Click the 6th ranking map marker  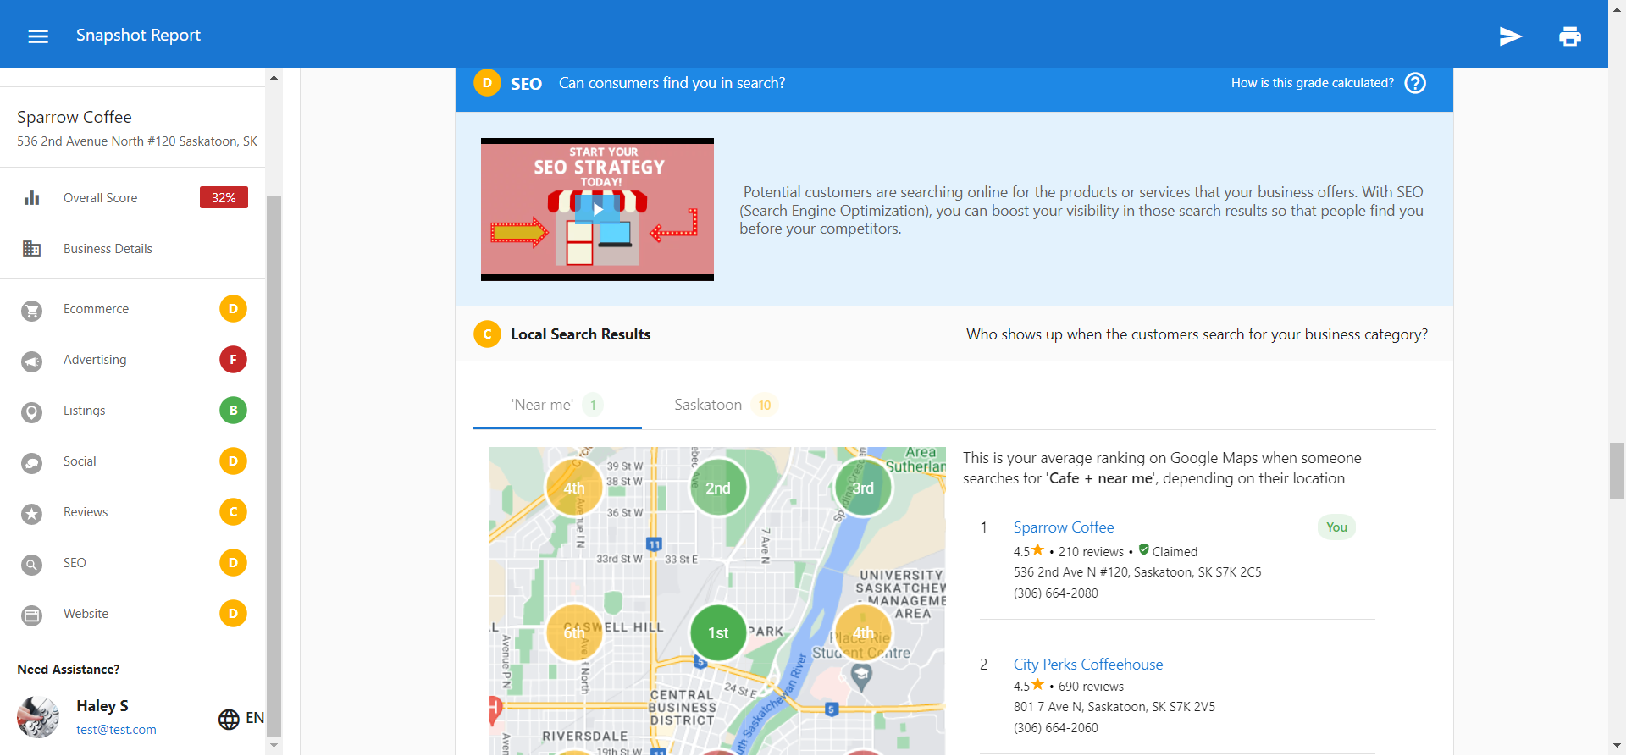click(x=574, y=632)
